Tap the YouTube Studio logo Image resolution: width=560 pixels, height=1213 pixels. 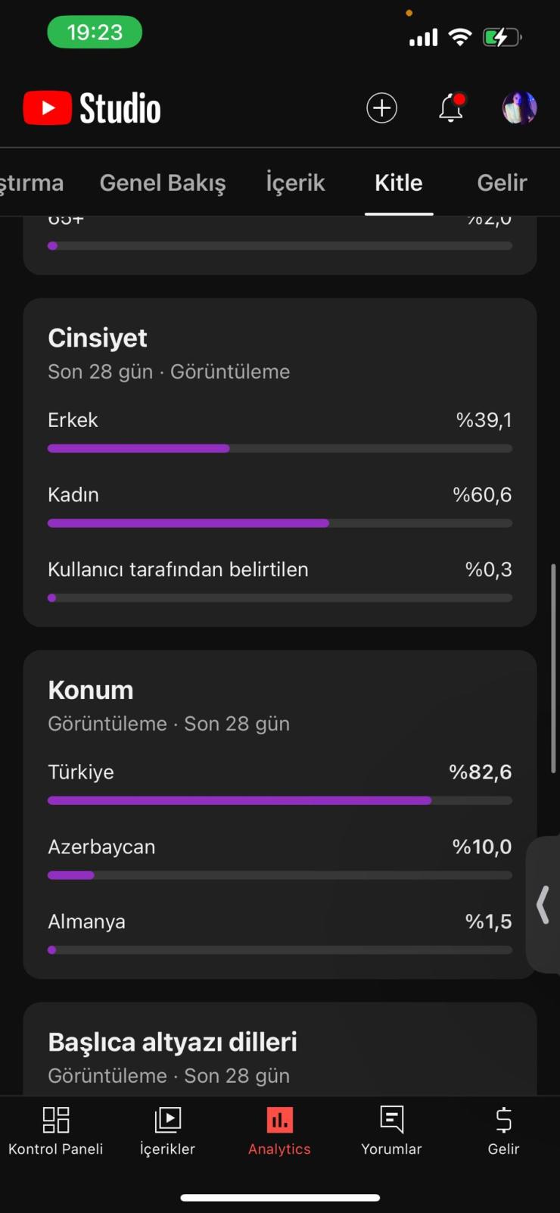[92, 108]
